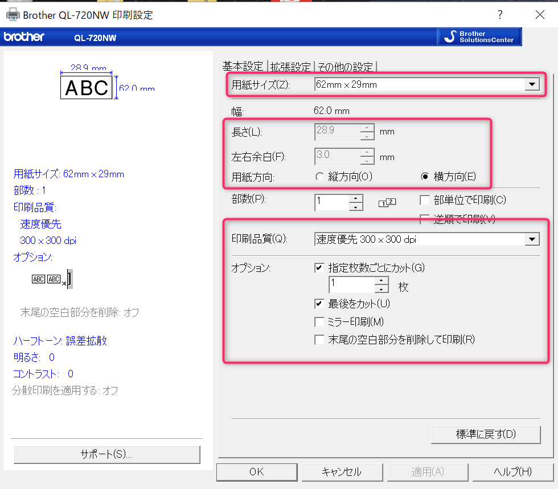
Task: Increase copies with up arrow
Action: [x=356, y=198]
